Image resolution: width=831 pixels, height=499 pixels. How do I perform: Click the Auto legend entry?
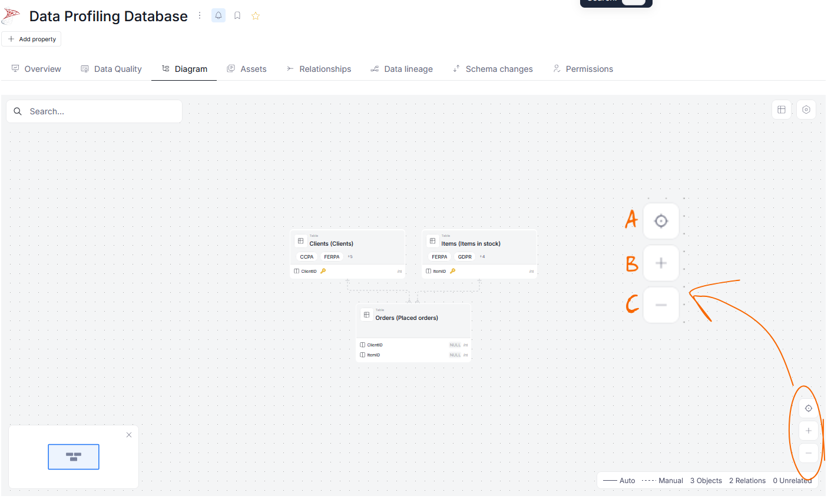coord(619,481)
